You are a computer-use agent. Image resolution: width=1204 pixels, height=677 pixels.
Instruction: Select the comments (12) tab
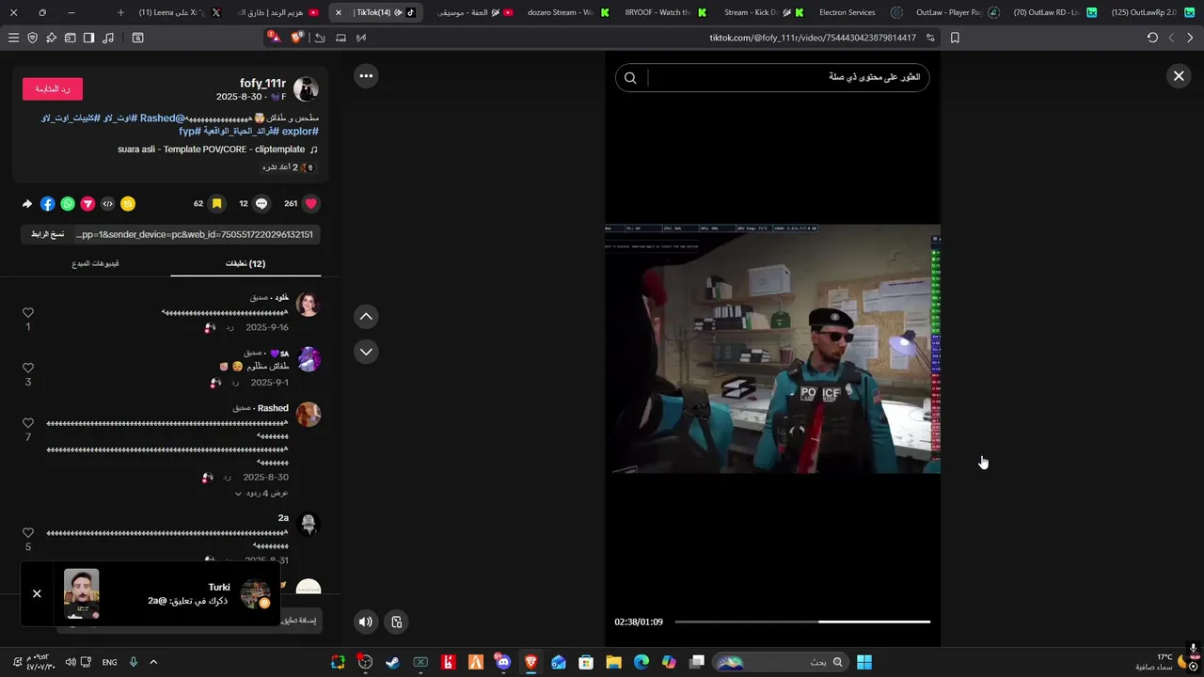pyautogui.click(x=246, y=263)
